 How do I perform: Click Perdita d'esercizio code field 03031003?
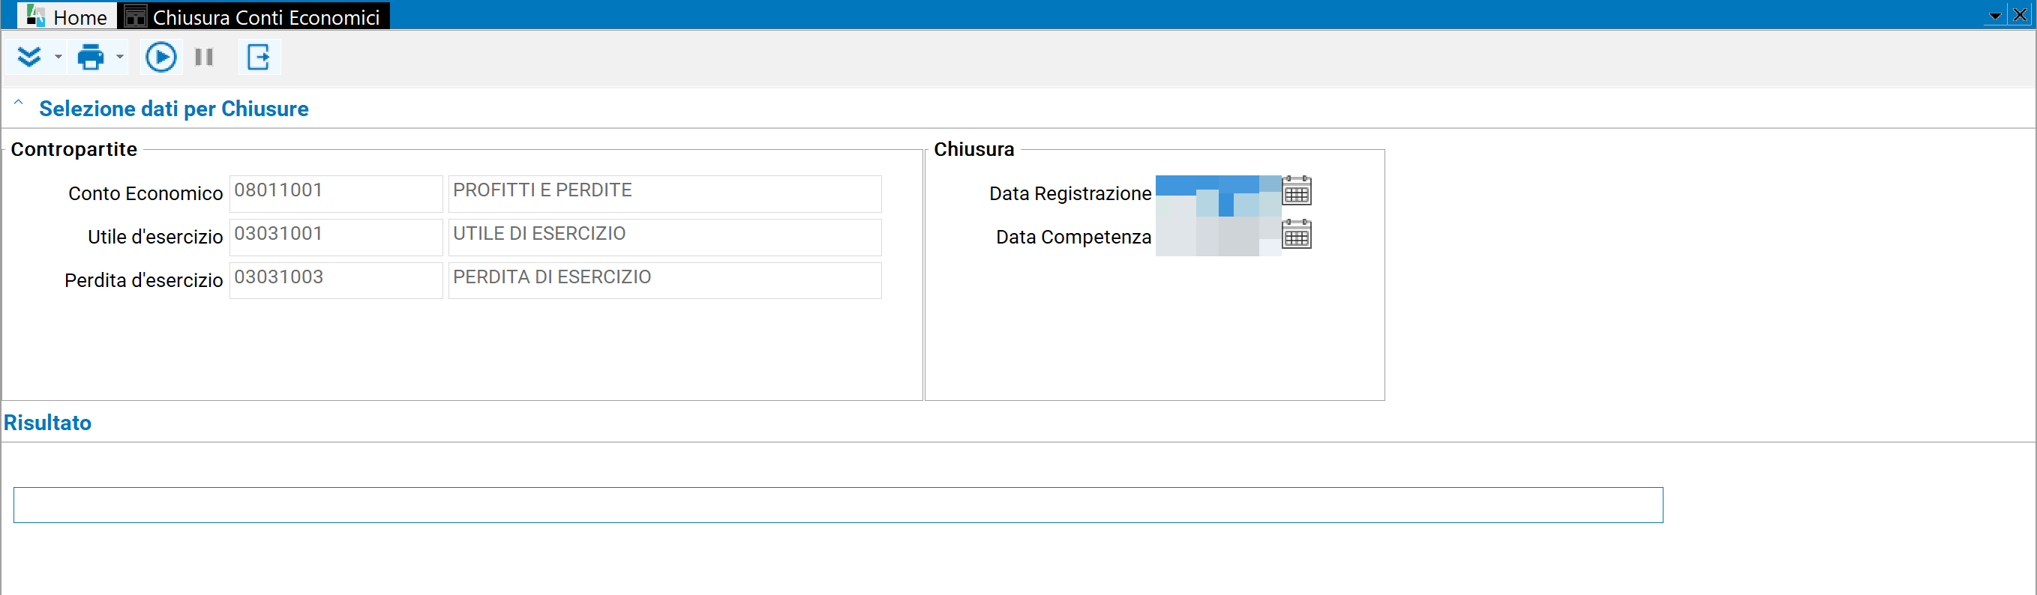point(336,280)
